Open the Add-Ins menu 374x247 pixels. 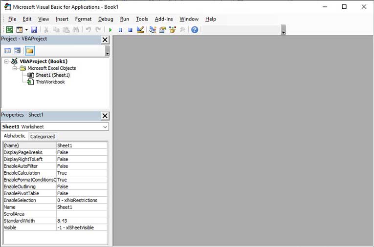point(164,19)
